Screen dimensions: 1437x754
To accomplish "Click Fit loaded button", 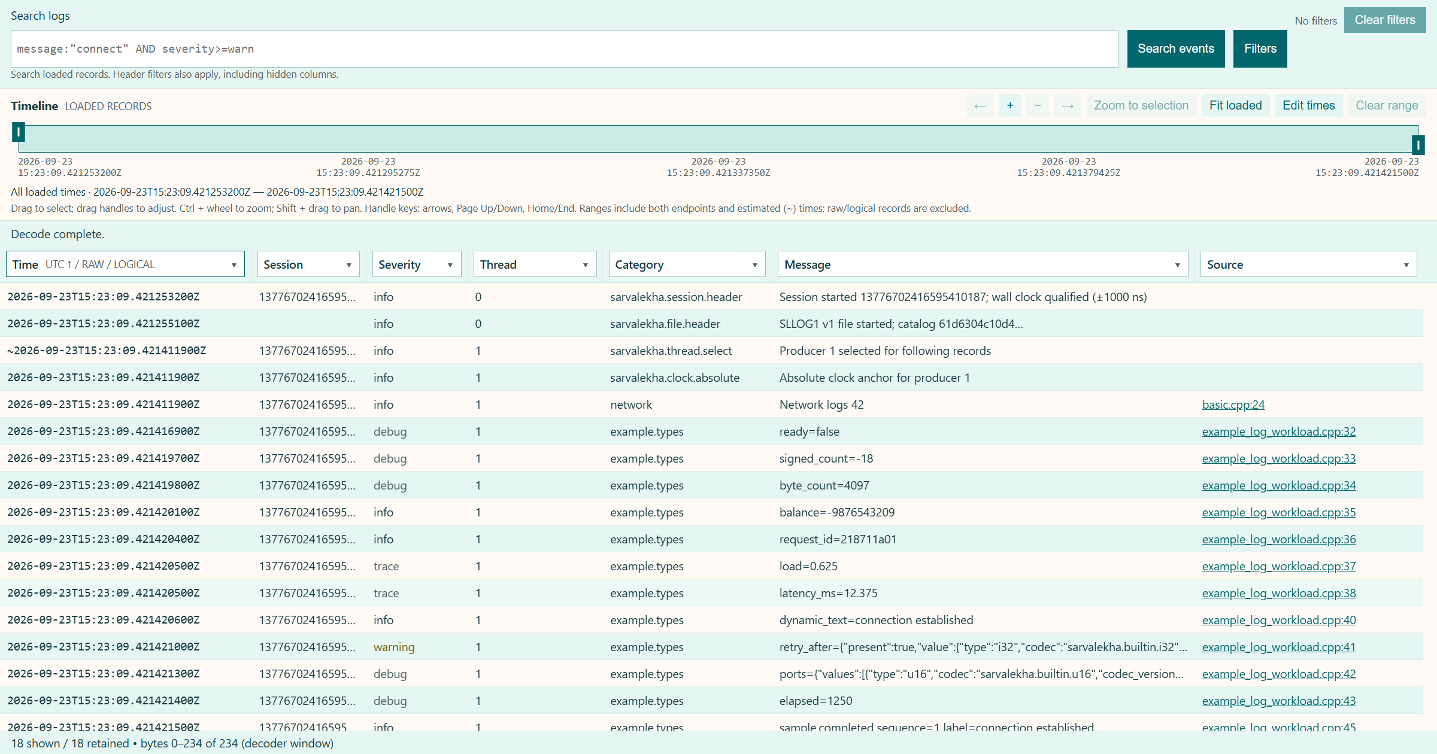I will point(1235,106).
